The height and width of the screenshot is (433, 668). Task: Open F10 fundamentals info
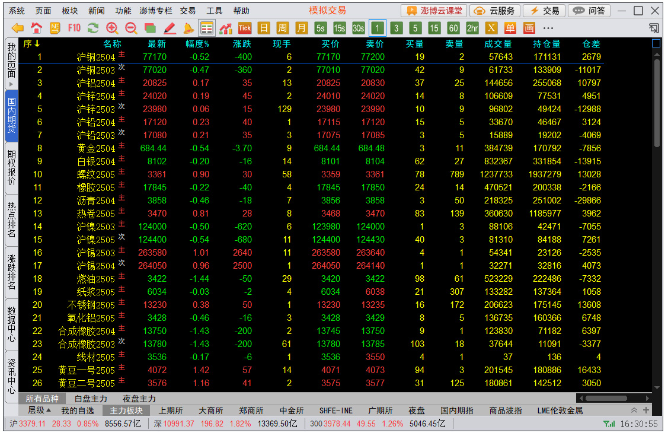(x=74, y=28)
